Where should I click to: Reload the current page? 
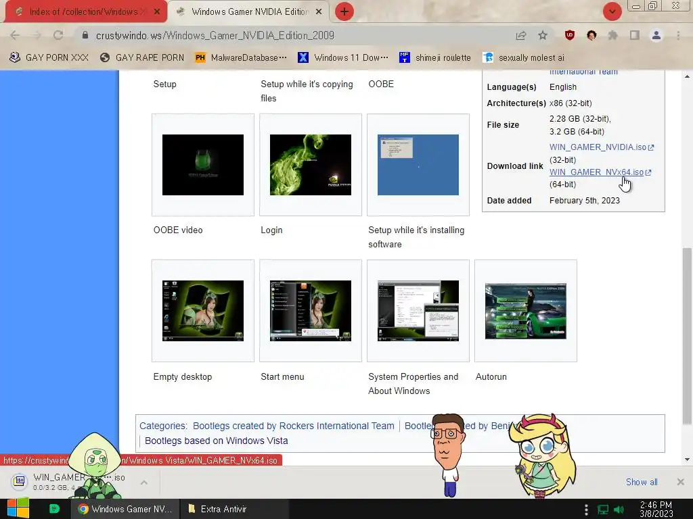[x=58, y=35]
